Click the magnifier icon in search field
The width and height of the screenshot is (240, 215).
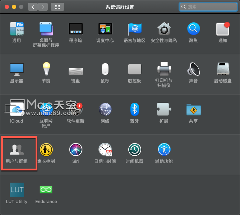tap(184, 7)
